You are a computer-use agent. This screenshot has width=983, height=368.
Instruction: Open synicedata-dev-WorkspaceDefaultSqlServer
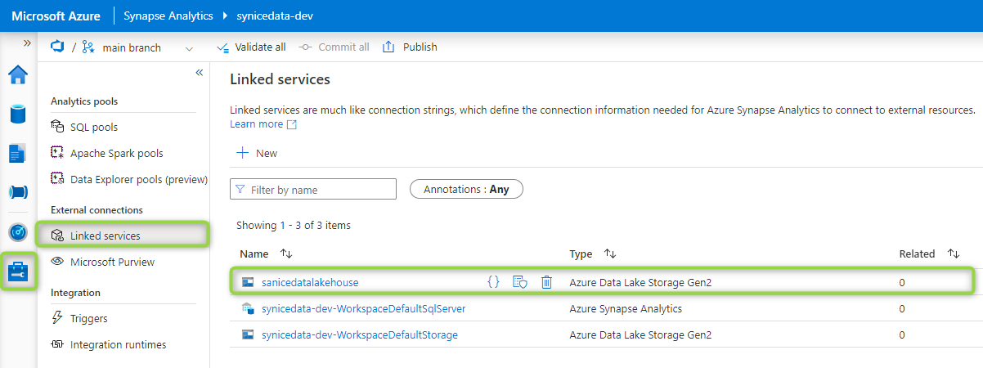tap(363, 308)
